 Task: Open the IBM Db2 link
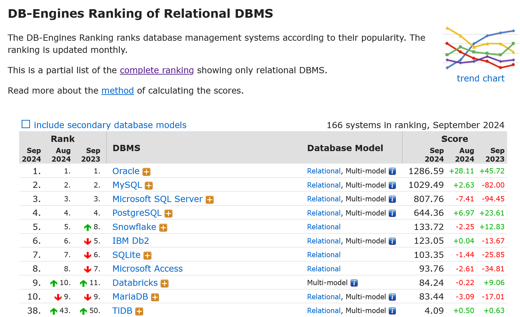(131, 241)
